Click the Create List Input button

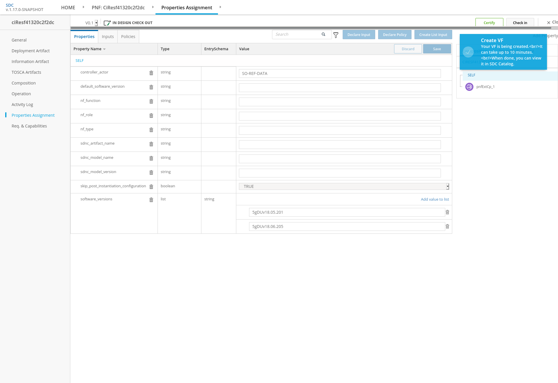[x=433, y=35]
